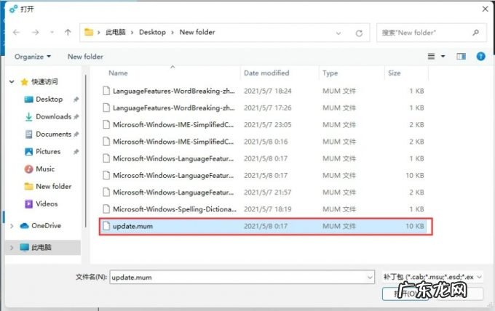Select LanguageFeatures-WordBreaking file dated 18:24
Viewport: 495px width, 311px height.
click(264, 91)
